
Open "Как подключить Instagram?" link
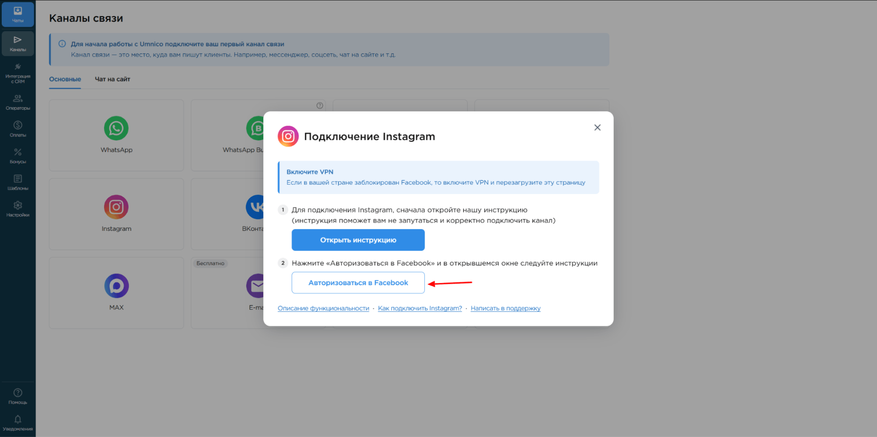coord(420,308)
